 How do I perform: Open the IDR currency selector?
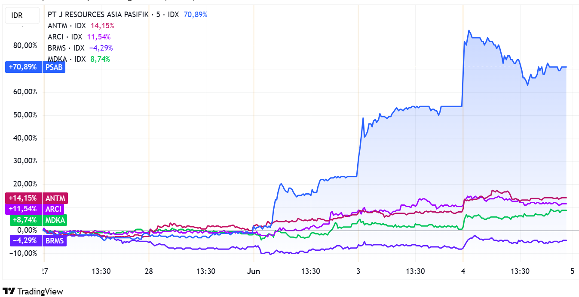[17, 16]
